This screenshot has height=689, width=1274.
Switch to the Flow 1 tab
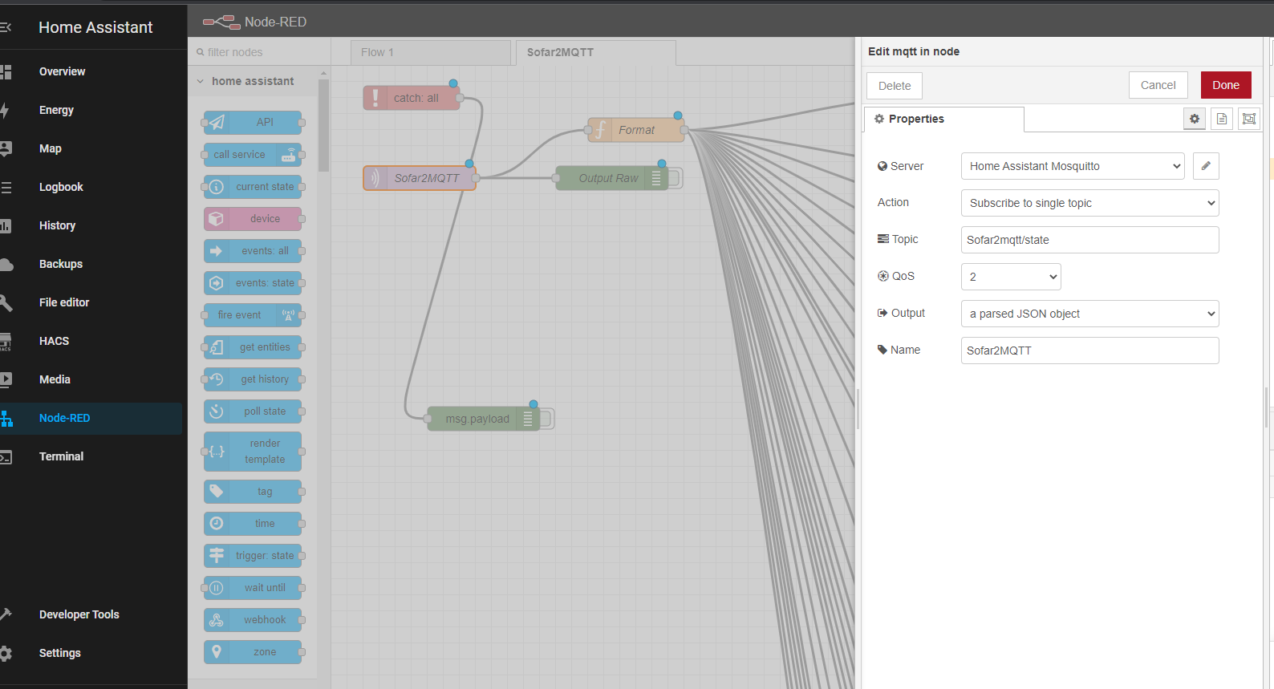431,52
